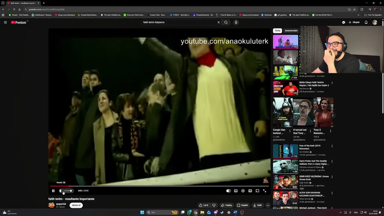384x216 pixels.
Task: Go to YouTube Premium home logo
Action: click(19, 22)
